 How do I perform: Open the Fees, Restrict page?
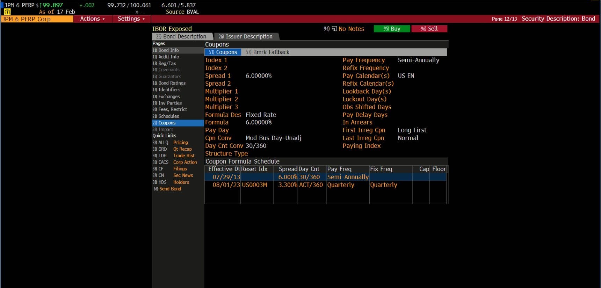(178, 109)
